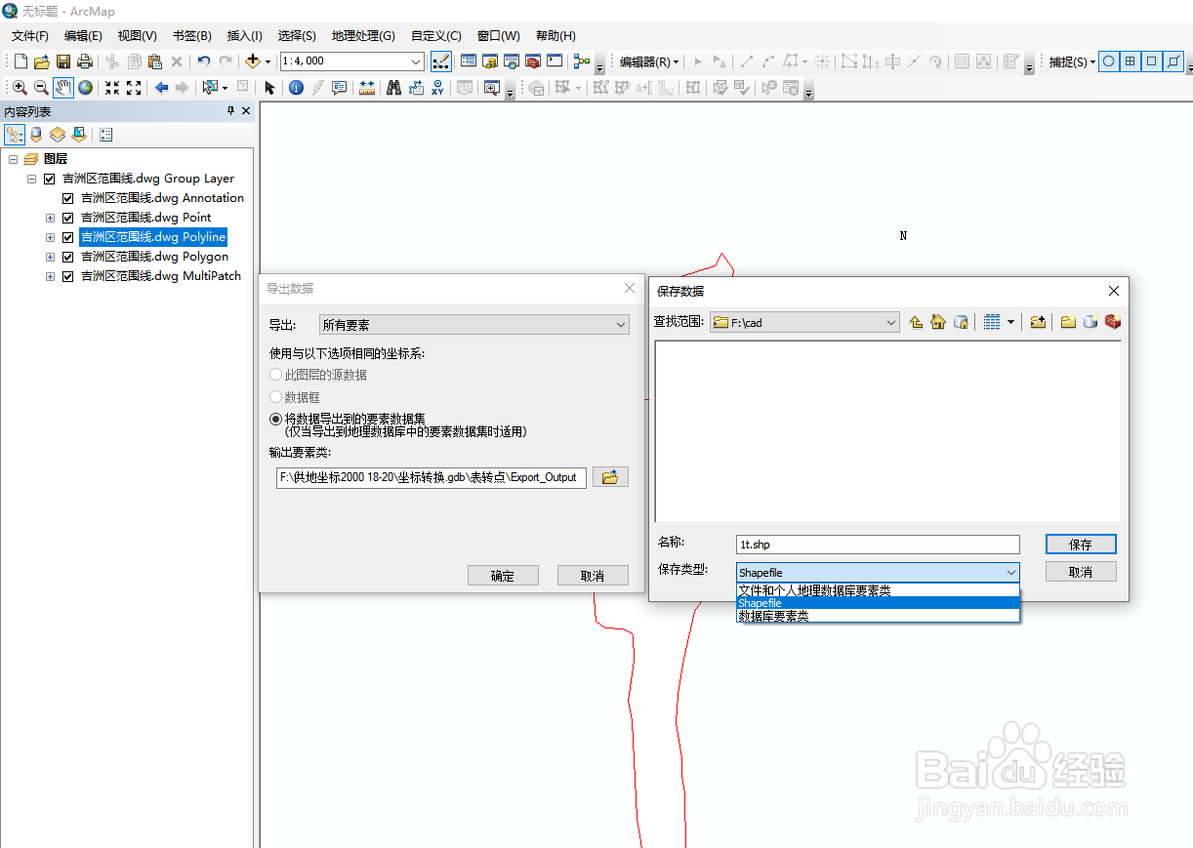Expand the 吉洲区范围线.dwg Polygon tree item
The height and width of the screenshot is (848, 1193).
point(50,256)
